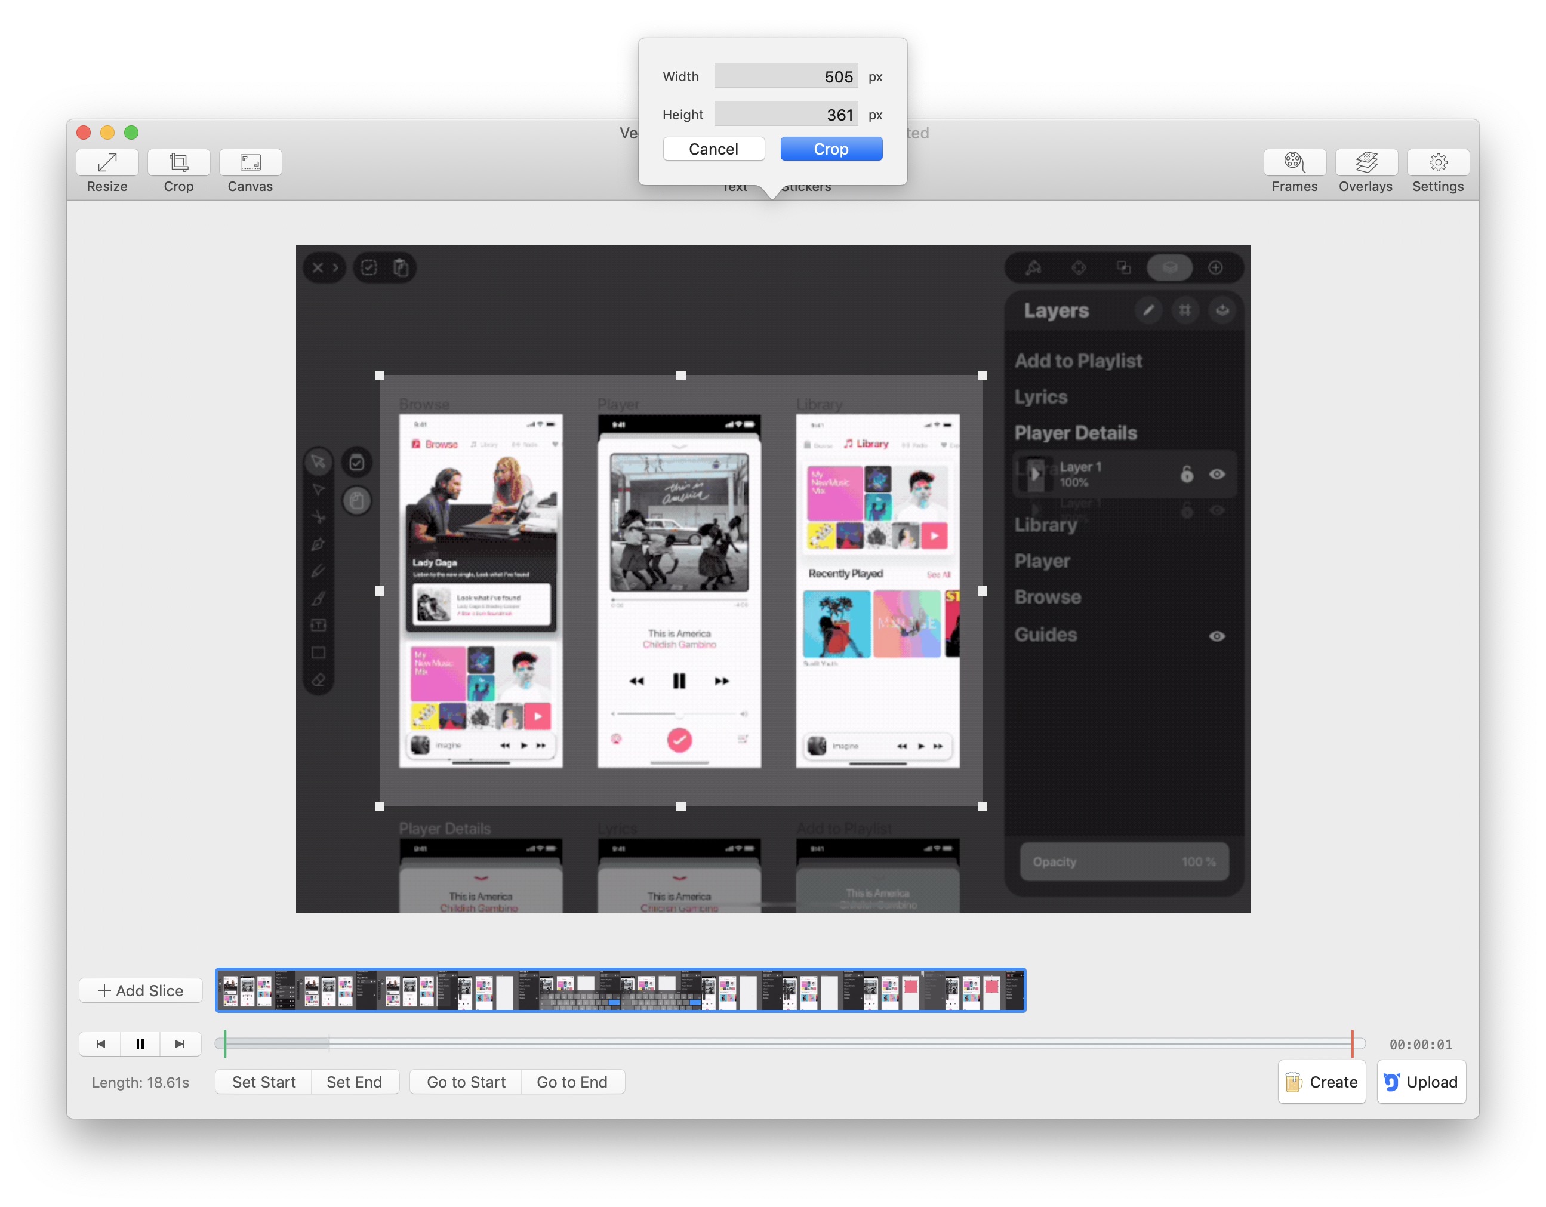Grab the top-center crop handle
Screen dimensions: 1546x1207
(x=681, y=376)
